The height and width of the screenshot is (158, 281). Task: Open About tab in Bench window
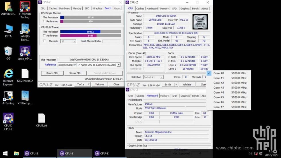(x=117, y=8)
